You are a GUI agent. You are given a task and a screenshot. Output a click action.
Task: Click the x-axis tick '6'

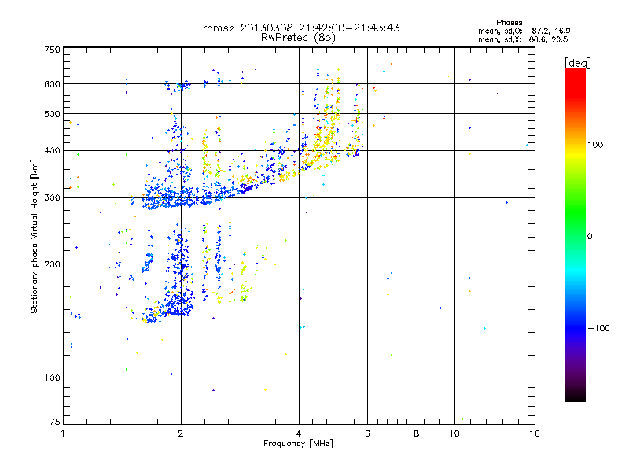coord(367,433)
